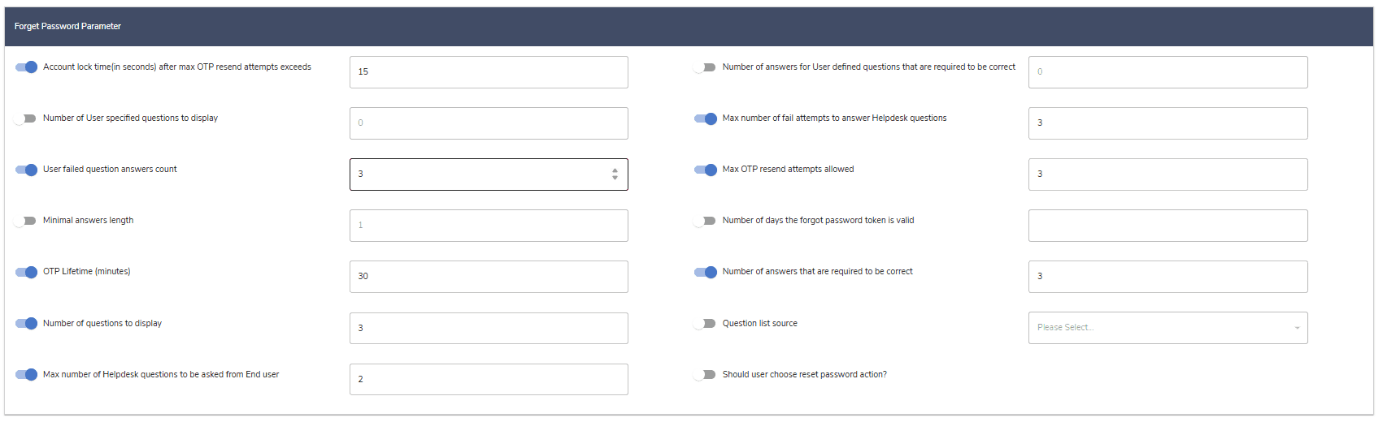Click the stepper arrows in failed answers field

click(x=615, y=174)
